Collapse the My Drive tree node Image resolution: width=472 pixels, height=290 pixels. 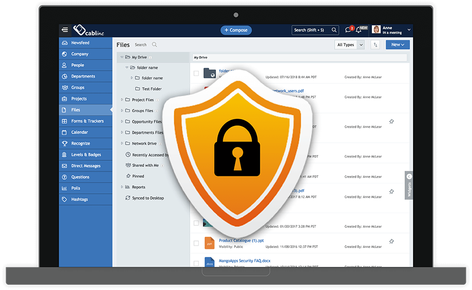(122, 57)
